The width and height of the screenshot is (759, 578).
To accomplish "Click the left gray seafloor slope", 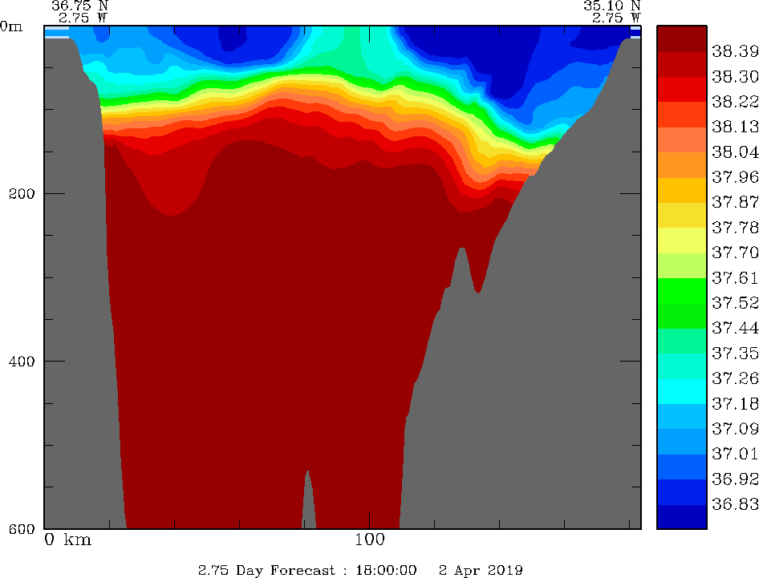I will (78, 290).
